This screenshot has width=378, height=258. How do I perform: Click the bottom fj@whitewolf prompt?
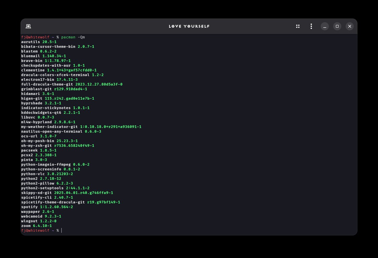pos(35,230)
